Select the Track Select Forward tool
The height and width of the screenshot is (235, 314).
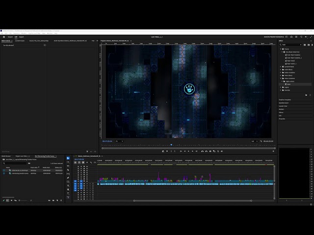click(68, 162)
